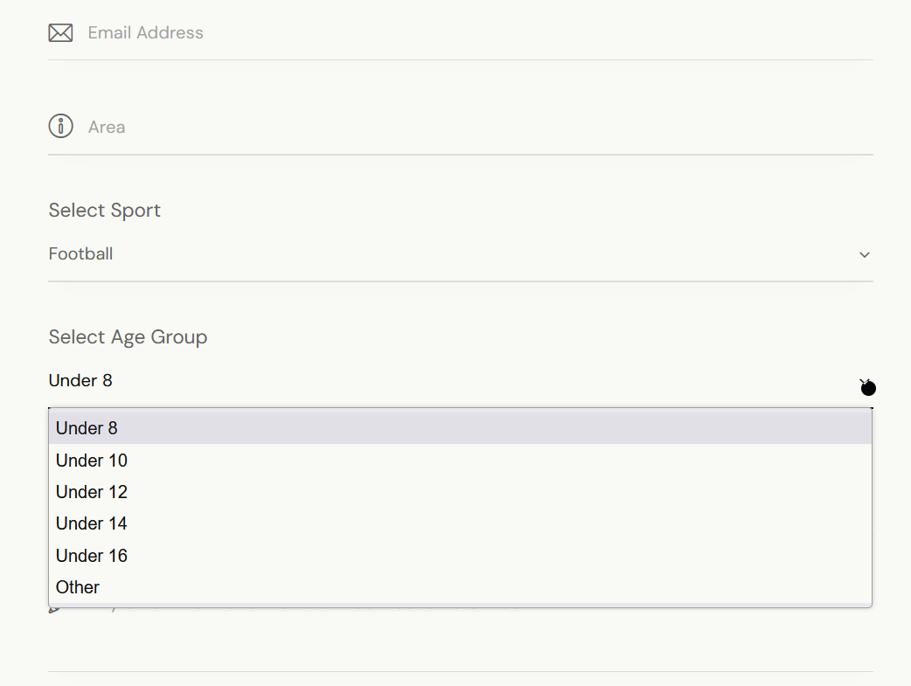This screenshot has height=686, width=911.
Task: Click the Select Sport label
Action: click(105, 211)
